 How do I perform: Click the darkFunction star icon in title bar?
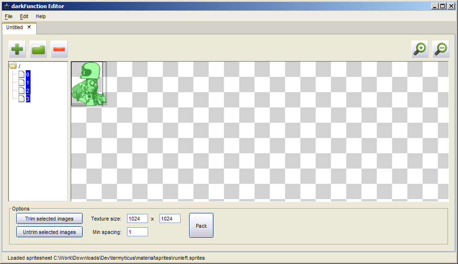(x=6, y=6)
